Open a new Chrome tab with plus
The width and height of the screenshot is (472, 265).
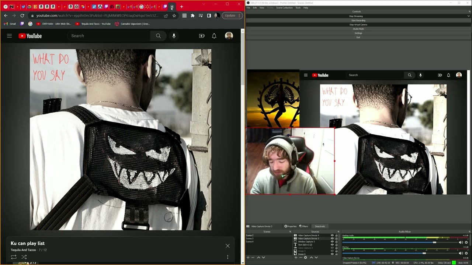click(x=181, y=7)
